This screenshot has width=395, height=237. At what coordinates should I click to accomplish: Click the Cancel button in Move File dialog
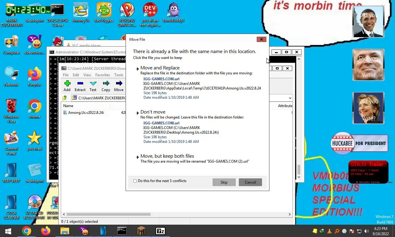(x=250, y=182)
